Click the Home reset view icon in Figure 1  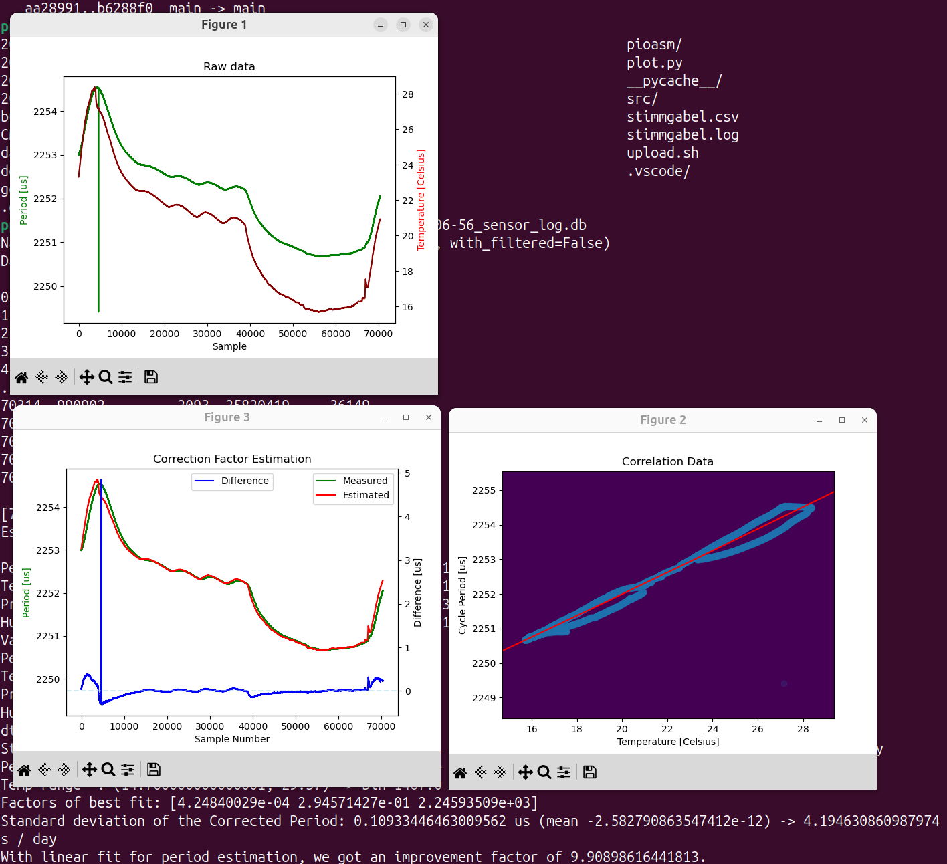coord(21,378)
